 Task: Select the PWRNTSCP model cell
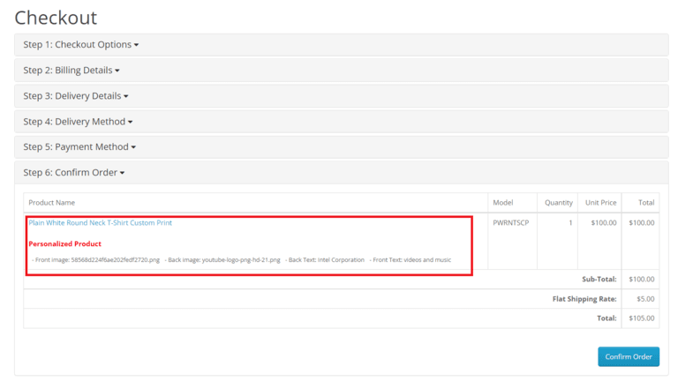[510, 223]
